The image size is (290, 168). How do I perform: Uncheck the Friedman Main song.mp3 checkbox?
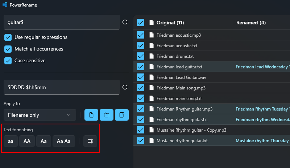pyautogui.click(x=141, y=88)
